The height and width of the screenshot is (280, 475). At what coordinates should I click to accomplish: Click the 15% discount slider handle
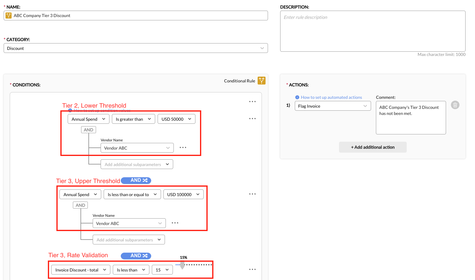[182, 266]
